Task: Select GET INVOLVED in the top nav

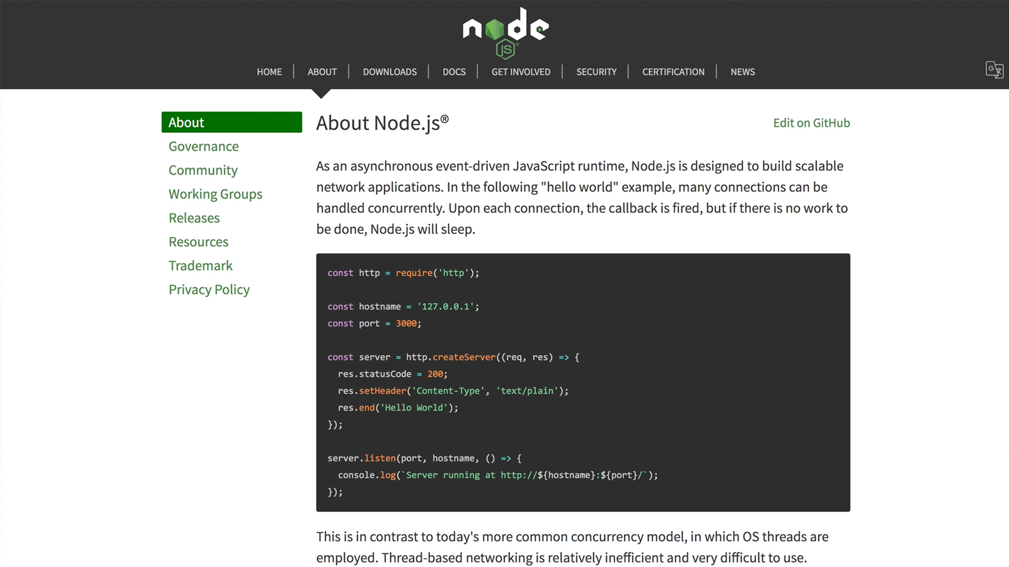Action: click(x=521, y=72)
